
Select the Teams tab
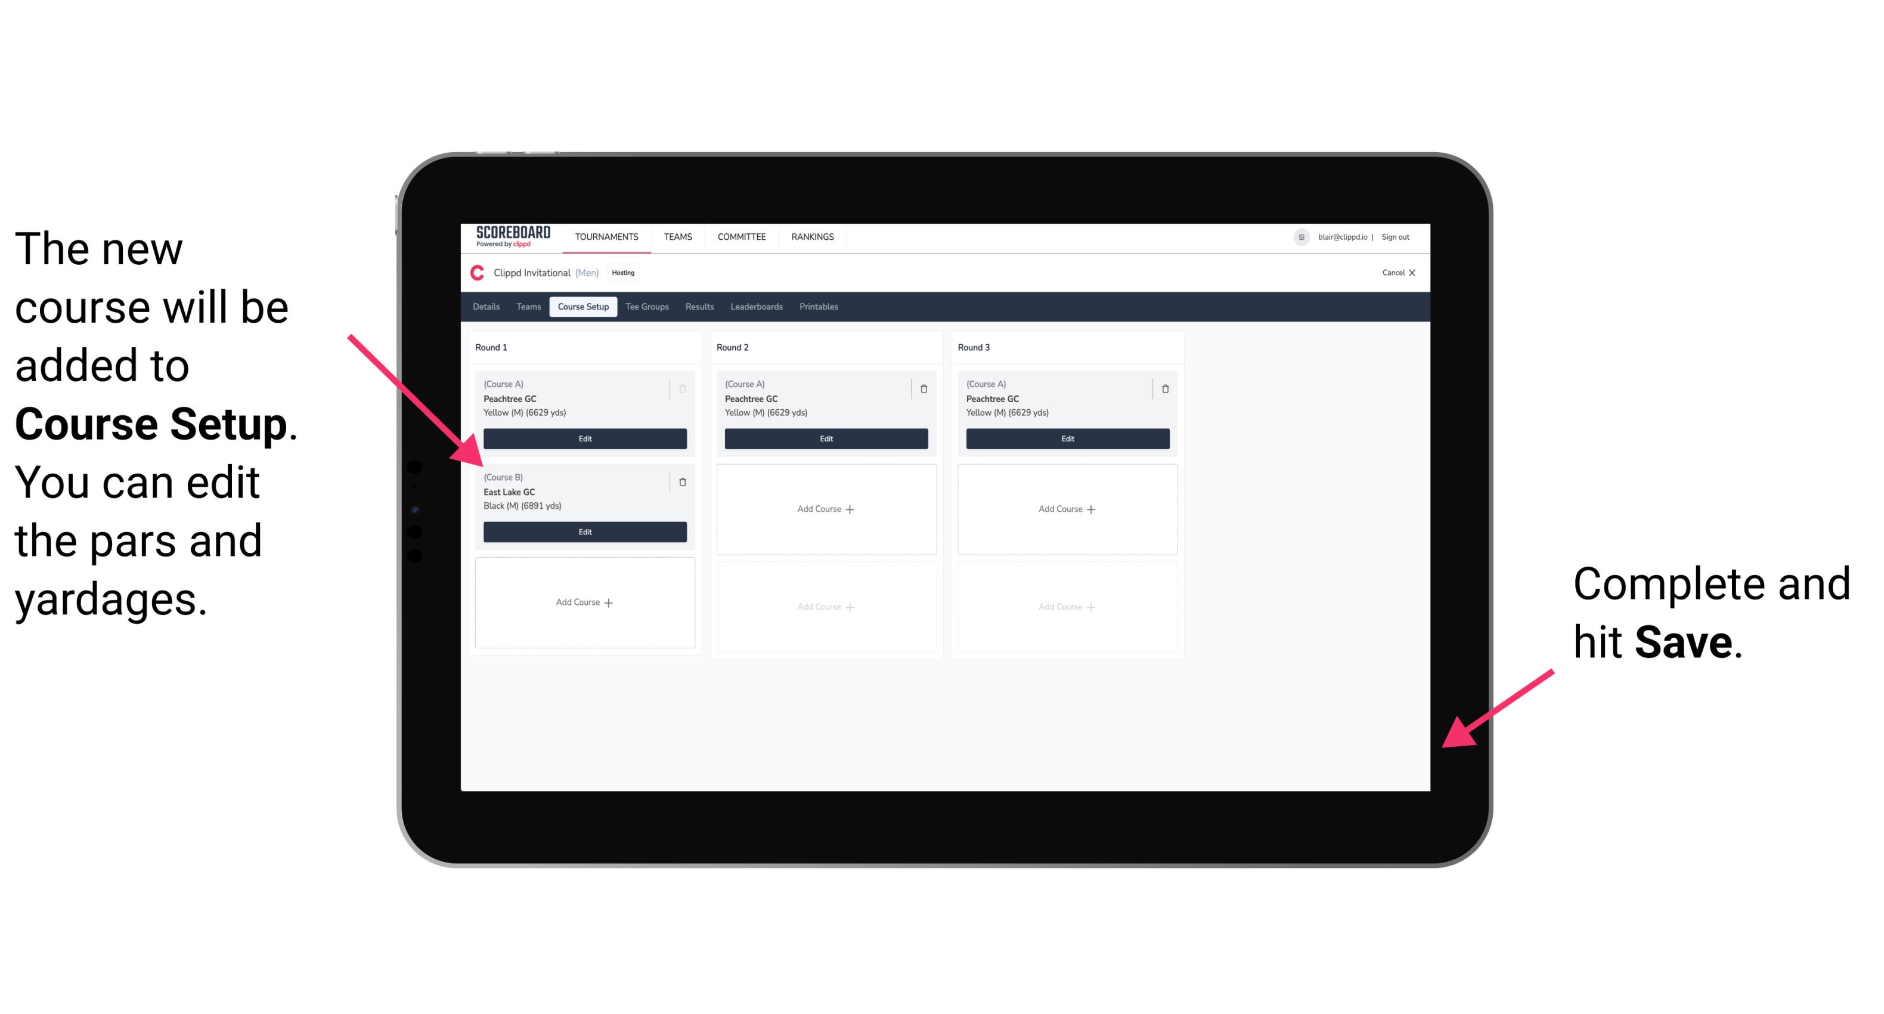click(x=525, y=310)
